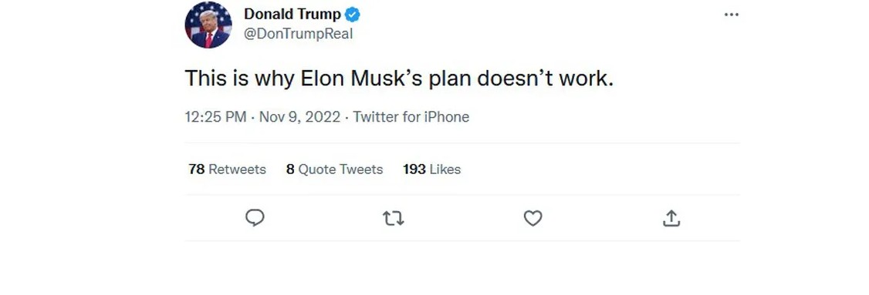Open the @DonTrumpReal handle link
This screenshot has width=869, height=295.
298,34
